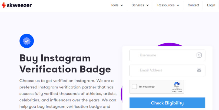This screenshot has width=219, height=110.
Task: Click the Check Eligibility button
Action: [167, 103]
